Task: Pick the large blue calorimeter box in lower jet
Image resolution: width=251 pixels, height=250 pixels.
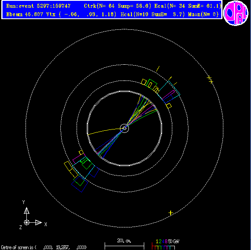Action: pos(80,184)
